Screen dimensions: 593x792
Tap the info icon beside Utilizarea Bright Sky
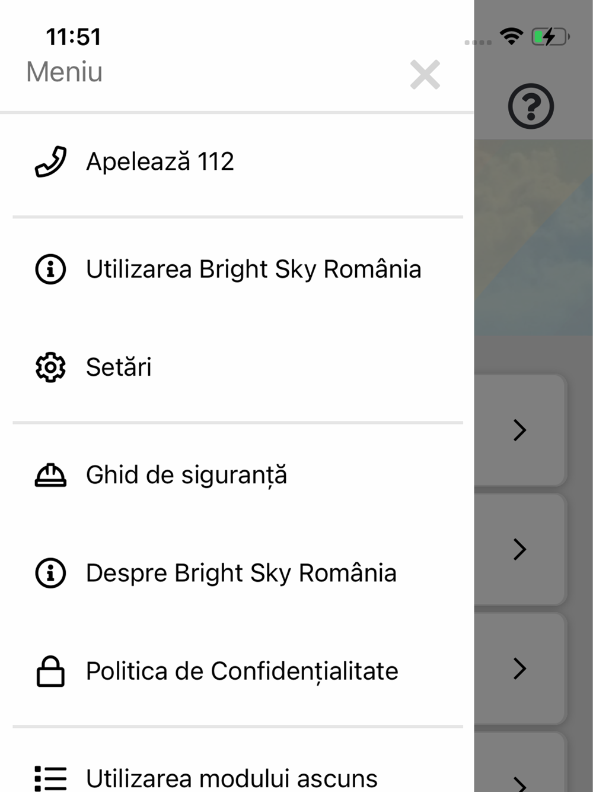[50, 270]
